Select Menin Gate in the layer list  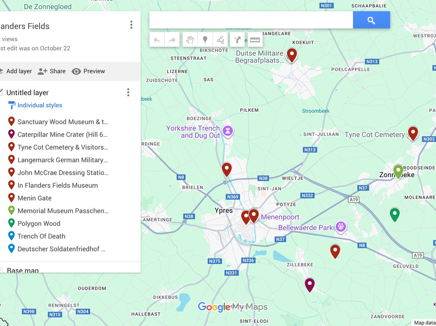(x=35, y=198)
